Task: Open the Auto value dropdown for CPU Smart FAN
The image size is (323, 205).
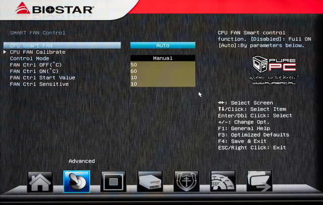Action: click(x=163, y=45)
